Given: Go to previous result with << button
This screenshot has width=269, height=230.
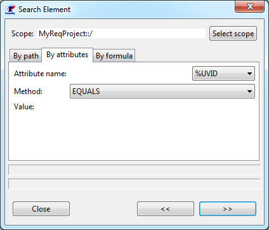Looking at the screenshot, I should [x=166, y=209].
